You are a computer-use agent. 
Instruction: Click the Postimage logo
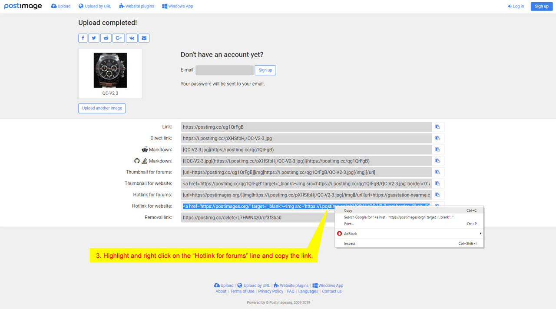(23, 6)
